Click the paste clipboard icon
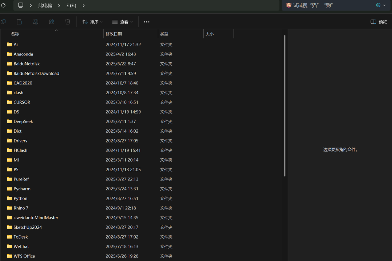The height and width of the screenshot is (261, 392). click(19, 22)
